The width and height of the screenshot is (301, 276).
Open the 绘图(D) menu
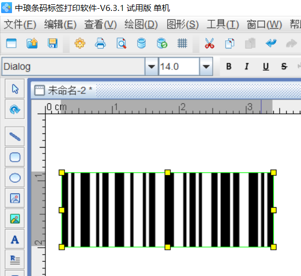[141, 25]
